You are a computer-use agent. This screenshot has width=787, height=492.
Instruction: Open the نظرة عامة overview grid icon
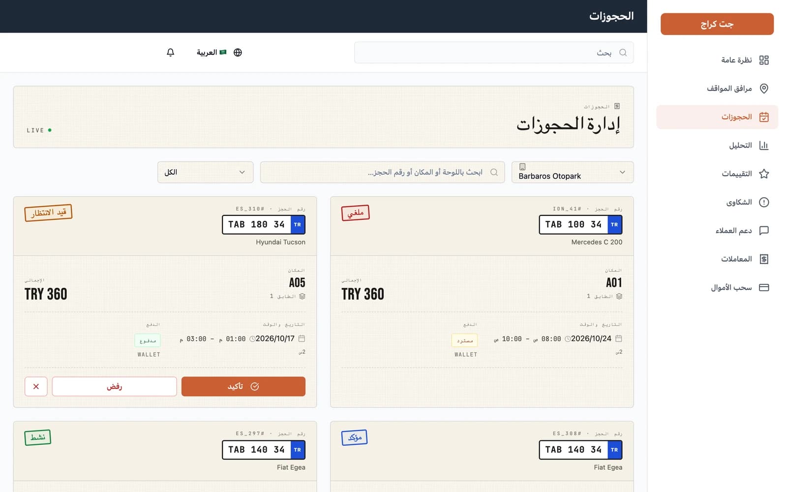tap(764, 60)
